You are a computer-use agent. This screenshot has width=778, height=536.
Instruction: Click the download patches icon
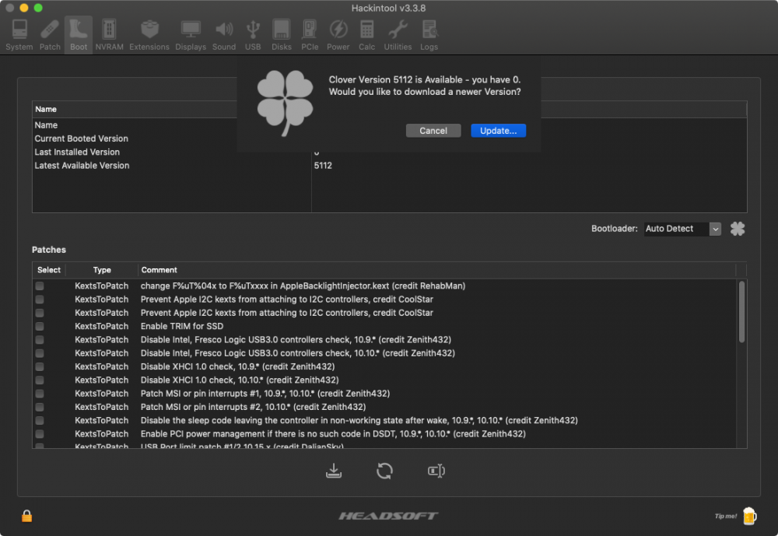pyautogui.click(x=334, y=471)
